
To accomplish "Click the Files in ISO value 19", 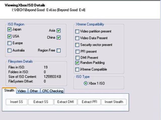I will tap(46, 67).
